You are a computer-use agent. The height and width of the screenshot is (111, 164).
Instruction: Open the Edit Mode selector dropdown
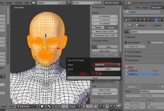tap(28, 106)
